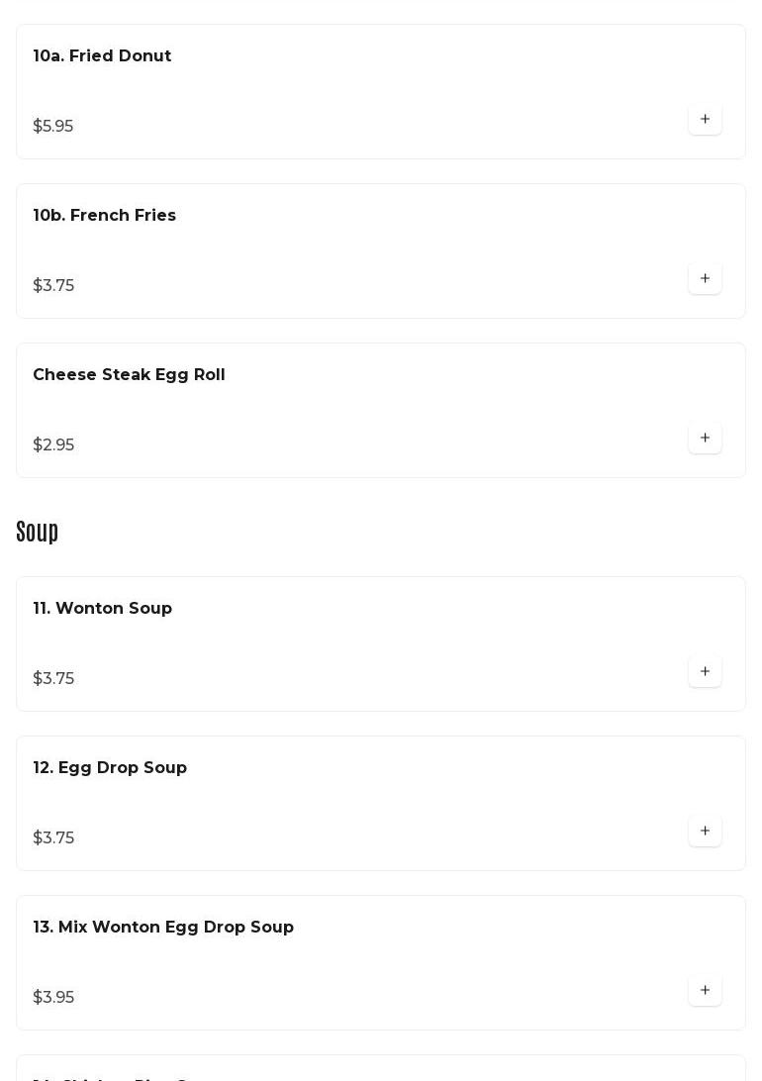The height and width of the screenshot is (1081, 762).
Task: Add 10b. French Fries with plus icon
Action: [x=705, y=278]
